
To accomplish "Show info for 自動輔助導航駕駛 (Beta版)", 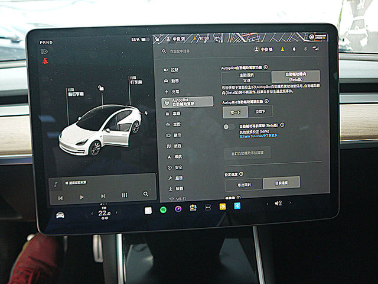I will click(282, 125).
